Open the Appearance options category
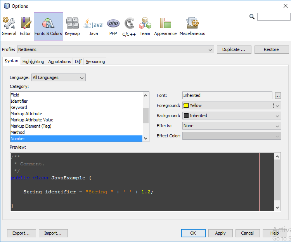The image size is (291, 242). coord(165,26)
